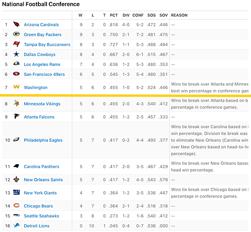Screen dimensions: 251x232
Task: Open the Seattle Seahawks team page
Action: [x=42, y=216]
